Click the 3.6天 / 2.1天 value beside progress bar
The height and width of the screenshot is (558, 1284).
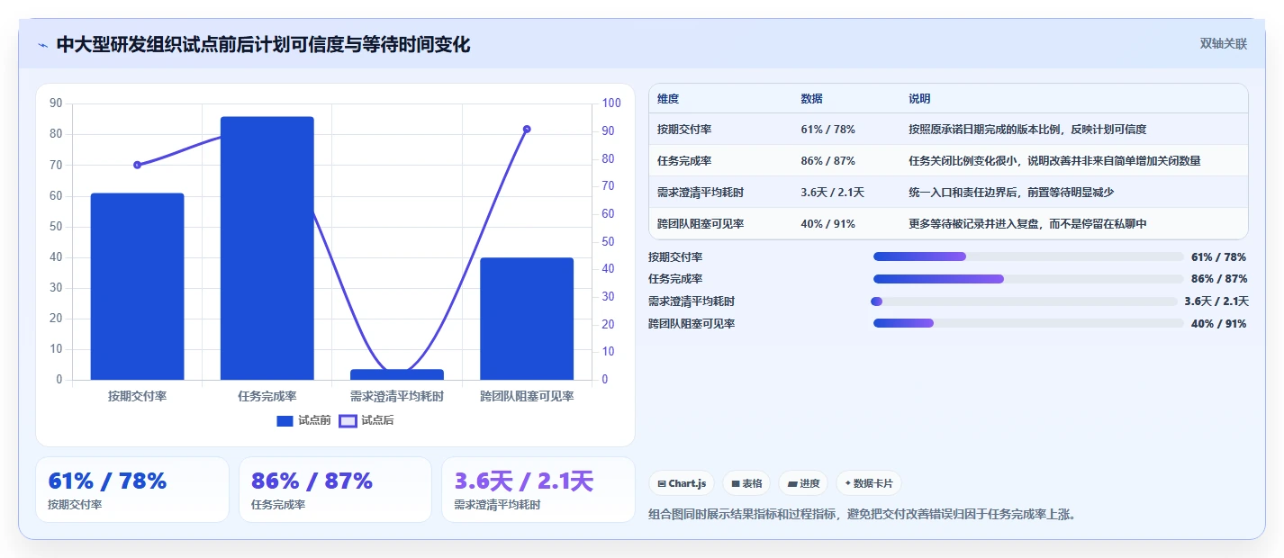(x=1216, y=301)
